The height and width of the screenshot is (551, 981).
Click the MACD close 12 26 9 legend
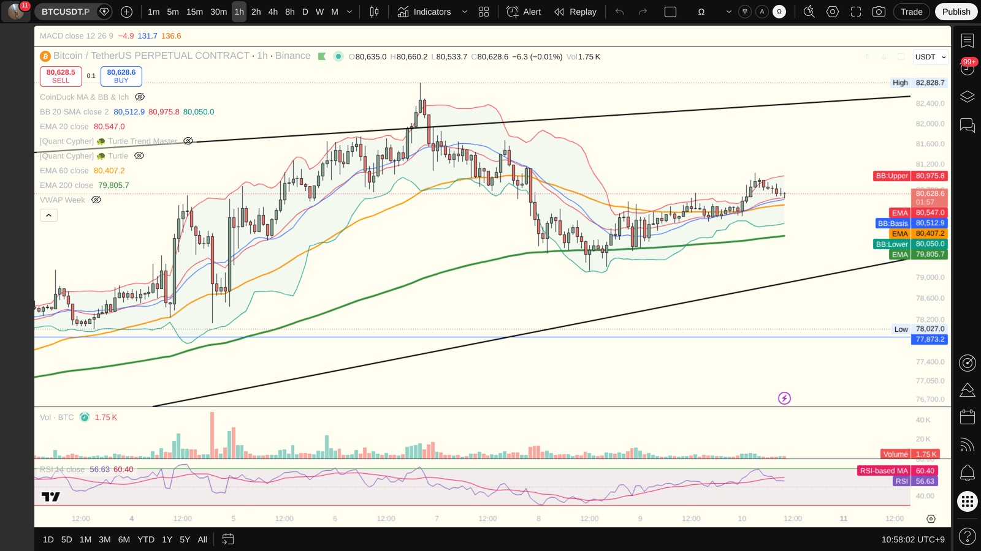(x=77, y=36)
